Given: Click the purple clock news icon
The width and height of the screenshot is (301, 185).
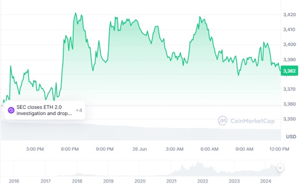Looking at the screenshot, I should (11, 110).
